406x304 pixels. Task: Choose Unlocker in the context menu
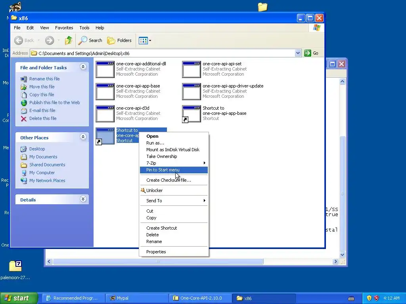pos(174,190)
